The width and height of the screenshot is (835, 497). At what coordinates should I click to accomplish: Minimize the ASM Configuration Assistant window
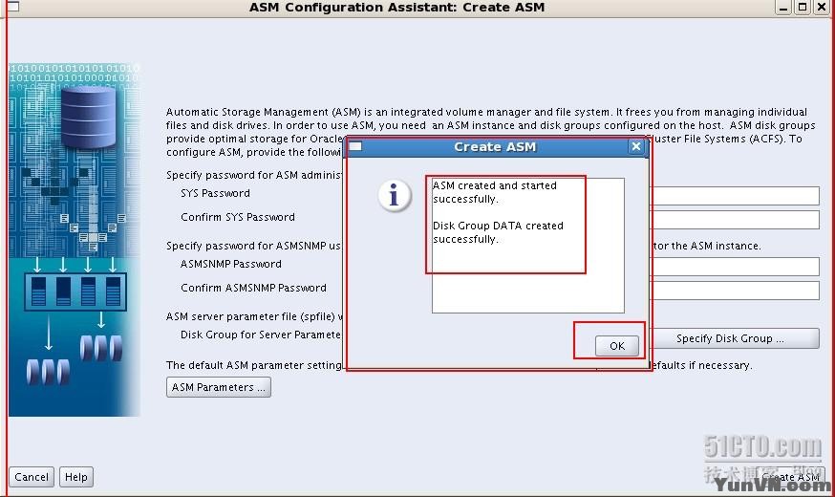click(x=782, y=7)
